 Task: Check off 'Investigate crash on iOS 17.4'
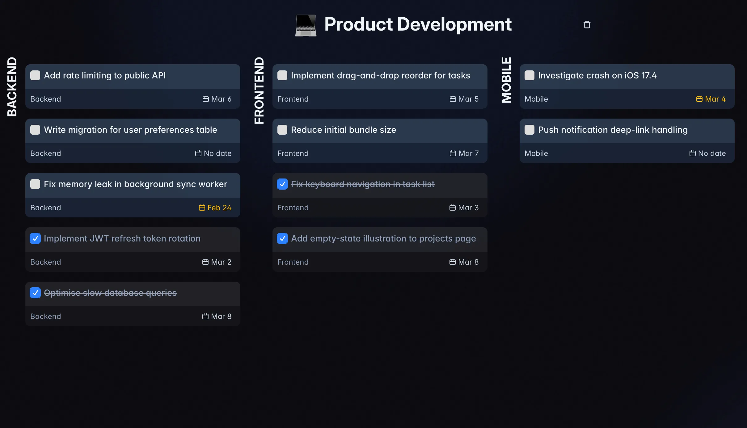[529, 75]
